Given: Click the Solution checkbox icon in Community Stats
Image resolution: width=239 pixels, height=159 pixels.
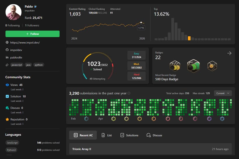Looking at the screenshot, I should pos(7,96).
